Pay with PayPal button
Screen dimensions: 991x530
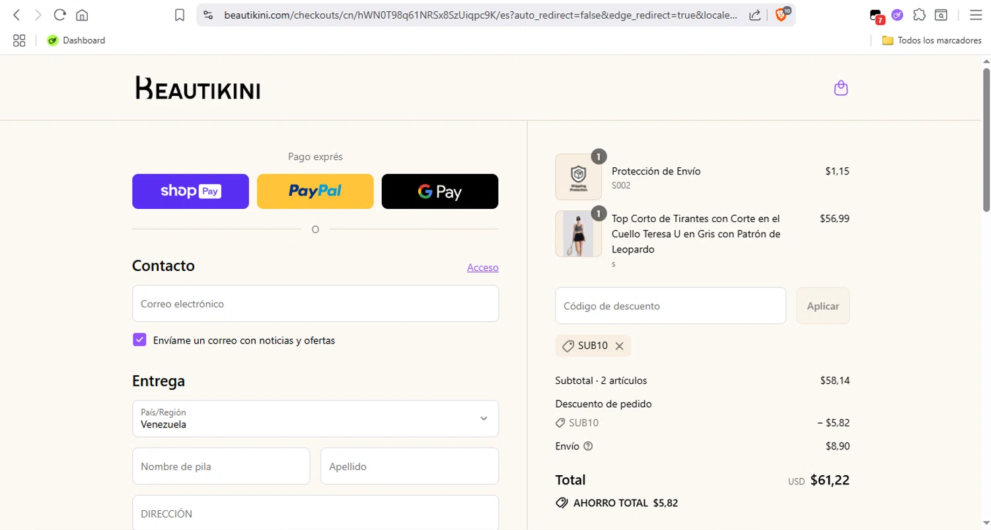coord(315,191)
